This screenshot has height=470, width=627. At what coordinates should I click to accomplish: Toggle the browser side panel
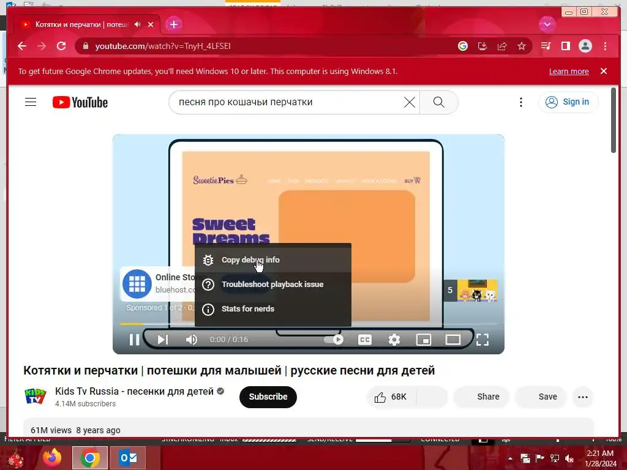565,46
